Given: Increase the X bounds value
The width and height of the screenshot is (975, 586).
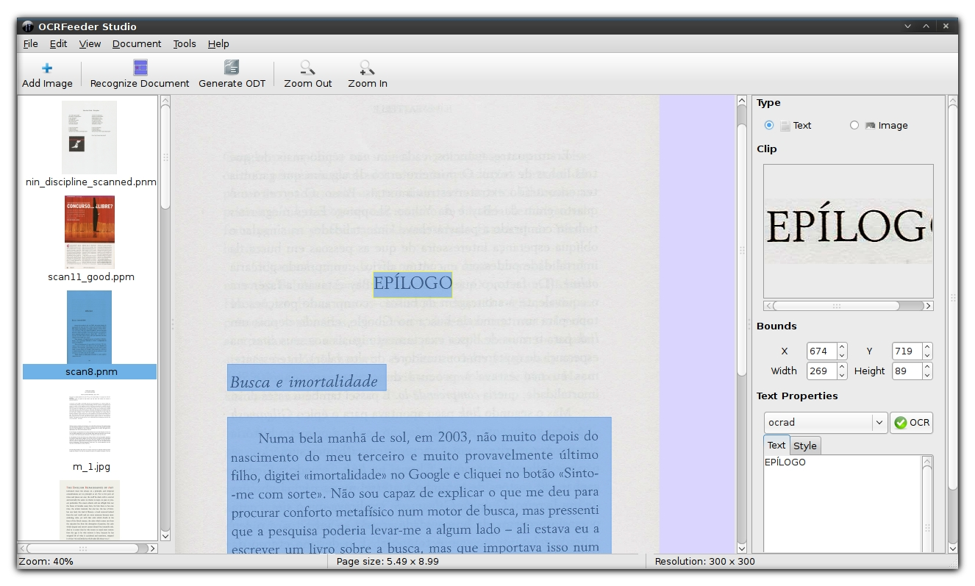Looking at the screenshot, I should [842, 347].
